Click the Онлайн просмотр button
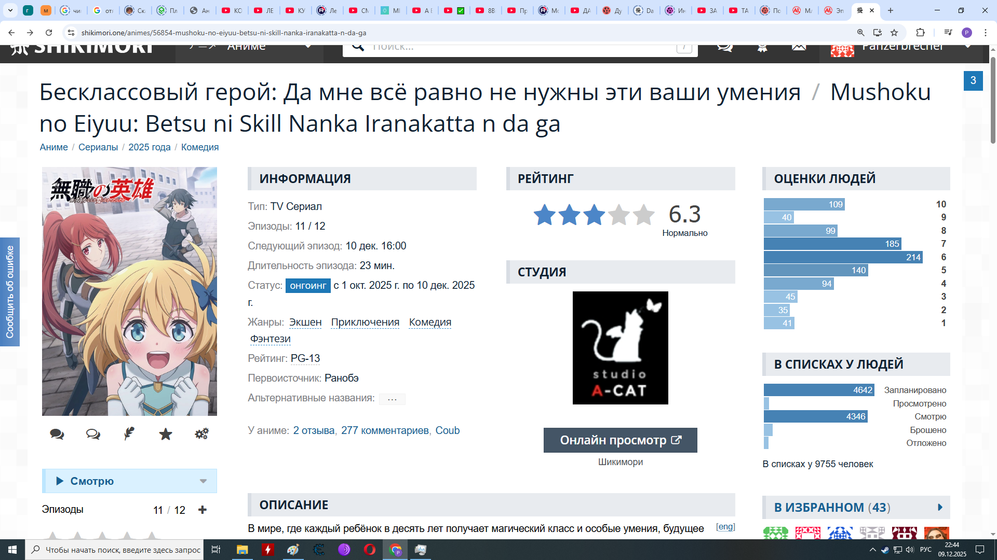The width and height of the screenshot is (997, 560). pos(620,441)
